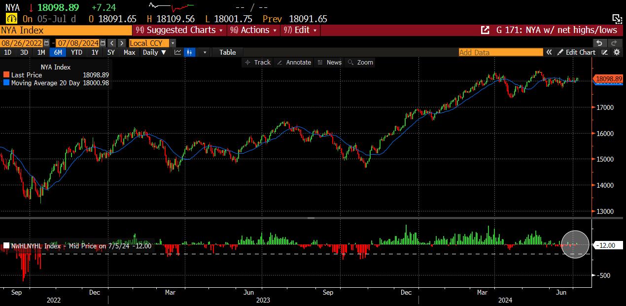Undo the last chart change
This screenshot has width=626, height=306.
[x=599, y=43]
